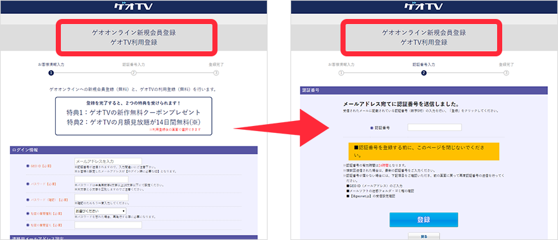This screenshot has height=240, width=558.
Task: Select step circle 2 on the left page
Action: (x=133, y=73)
